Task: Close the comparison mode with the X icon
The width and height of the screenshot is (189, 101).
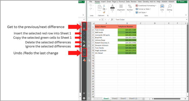Action: click(84, 93)
